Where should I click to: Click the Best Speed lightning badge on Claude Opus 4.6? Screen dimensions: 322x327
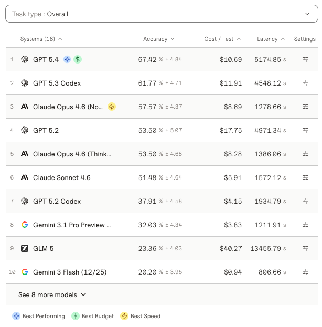click(112, 107)
